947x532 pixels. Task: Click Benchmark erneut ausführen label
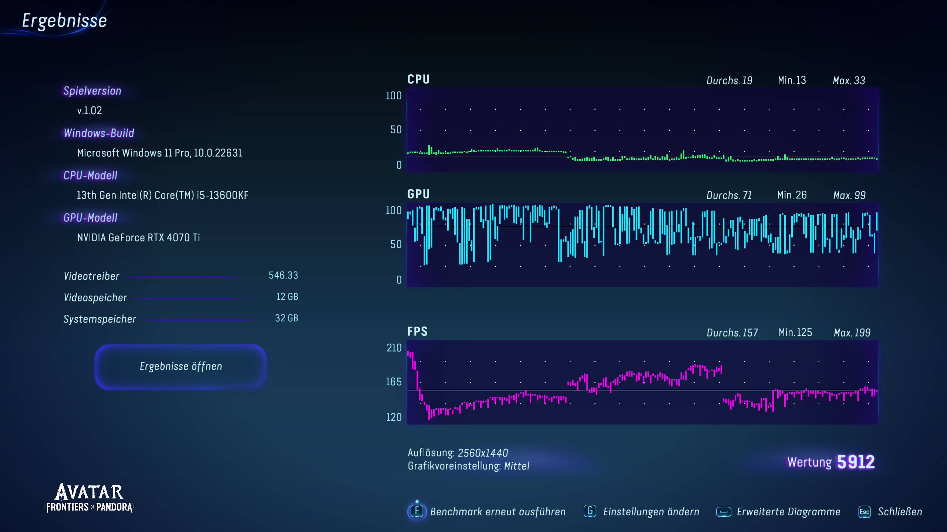[x=498, y=512]
